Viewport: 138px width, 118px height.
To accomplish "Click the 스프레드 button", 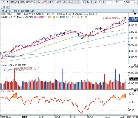I will coord(67,2).
